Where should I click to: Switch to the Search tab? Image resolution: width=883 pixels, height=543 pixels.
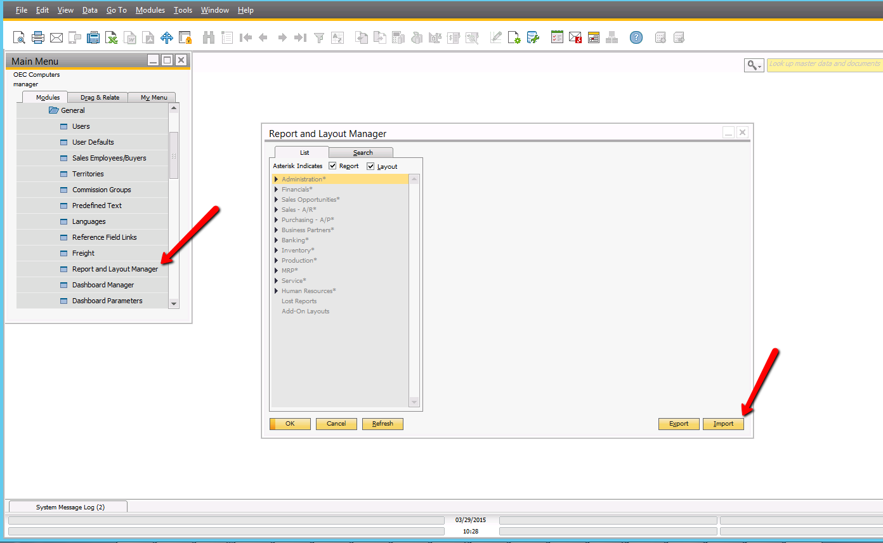click(363, 153)
